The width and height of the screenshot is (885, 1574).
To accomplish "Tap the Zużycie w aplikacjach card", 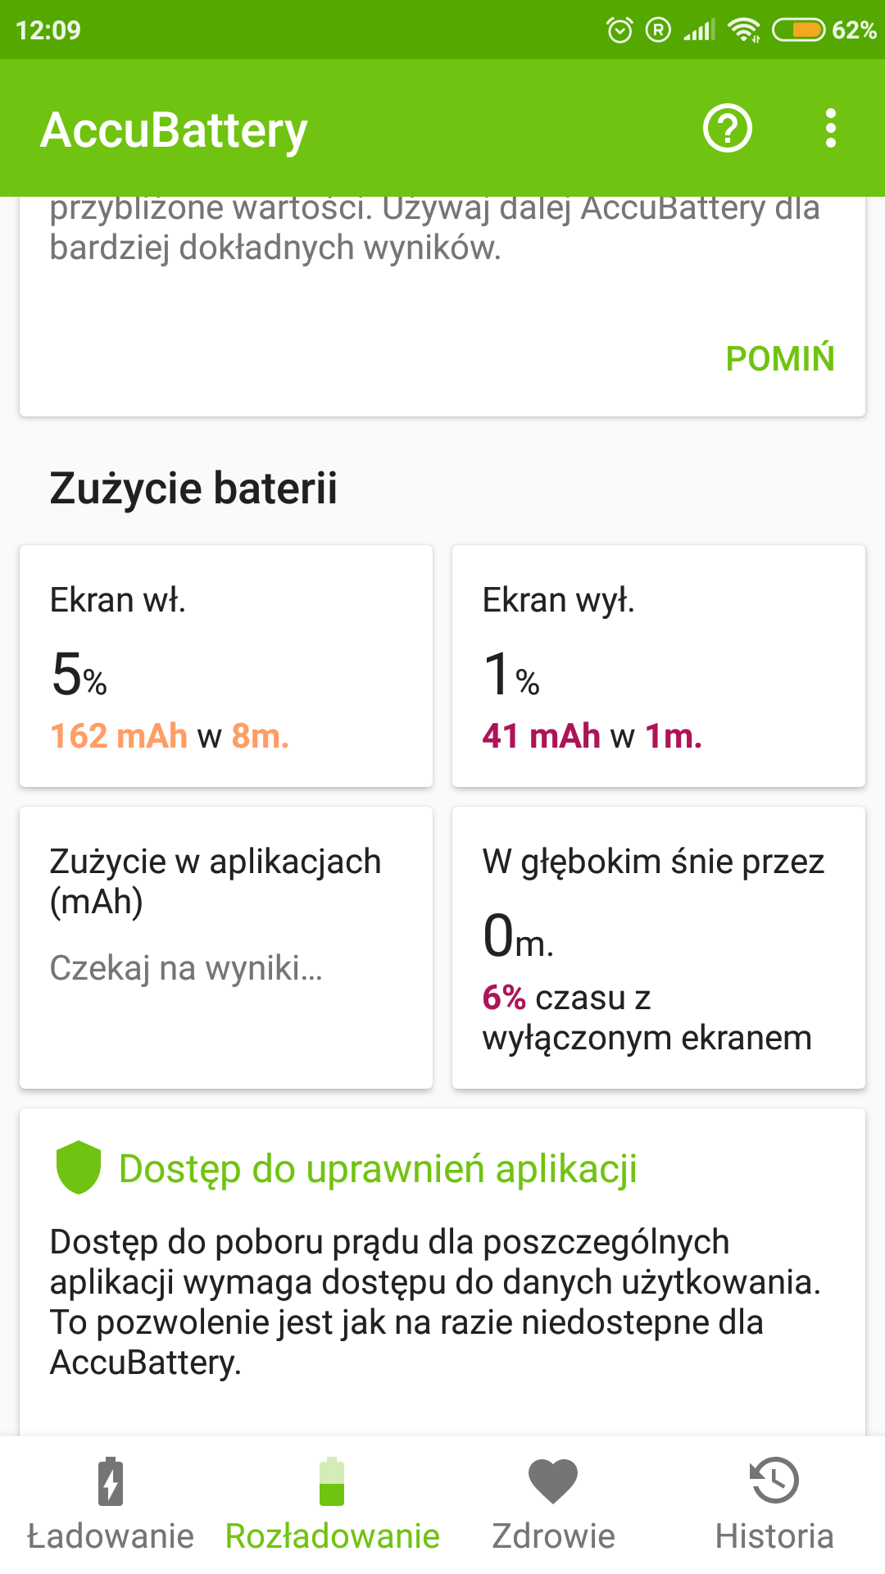I will (226, 948).
